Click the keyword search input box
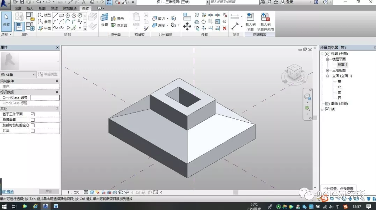The height and width of the screenshot is (210, 376). [x=234, y=2]
